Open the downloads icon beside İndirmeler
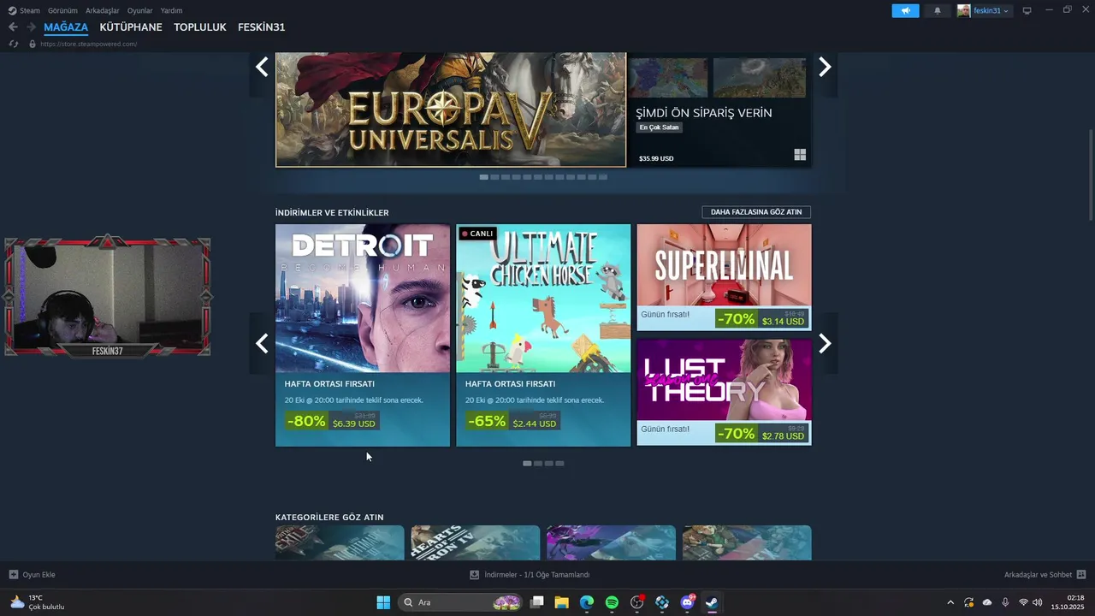This screenshot has height=616, width=1095. [474, 575]
